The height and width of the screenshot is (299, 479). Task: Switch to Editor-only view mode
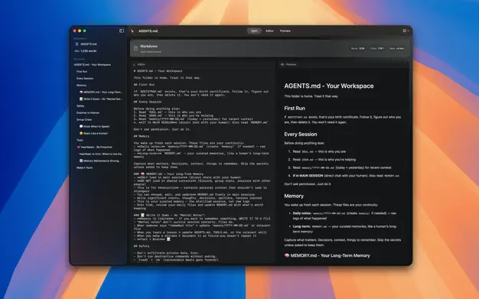point(269,31)
